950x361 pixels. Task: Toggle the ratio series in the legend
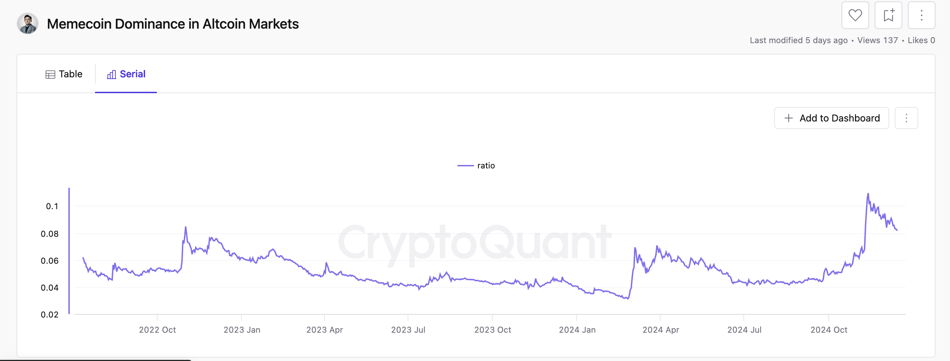click(486, 166)
